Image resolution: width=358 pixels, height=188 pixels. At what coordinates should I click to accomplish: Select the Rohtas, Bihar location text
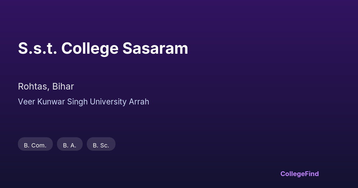click(46, 87)
